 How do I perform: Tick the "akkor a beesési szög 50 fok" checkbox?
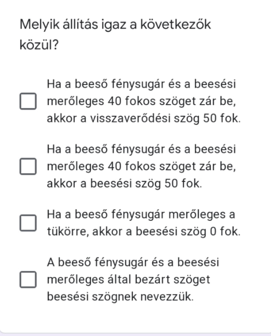(x=28, y=167)
